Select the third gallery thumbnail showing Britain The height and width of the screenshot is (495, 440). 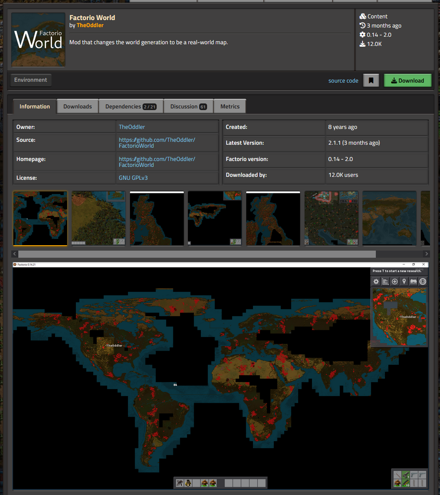157,218
